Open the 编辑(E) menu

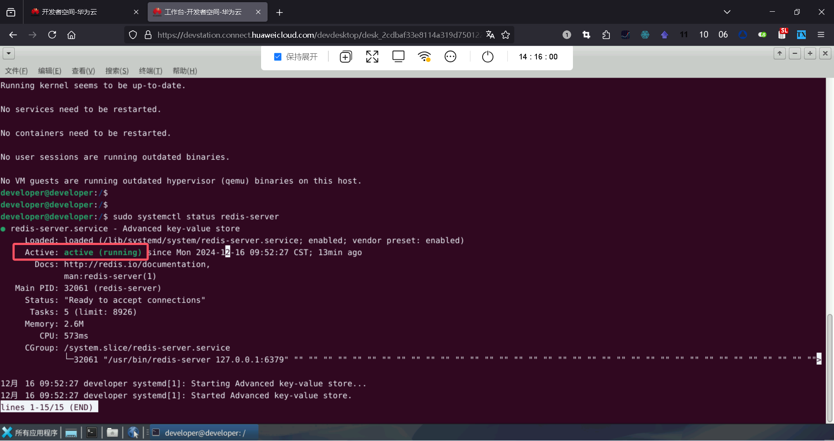pos(50,71)
